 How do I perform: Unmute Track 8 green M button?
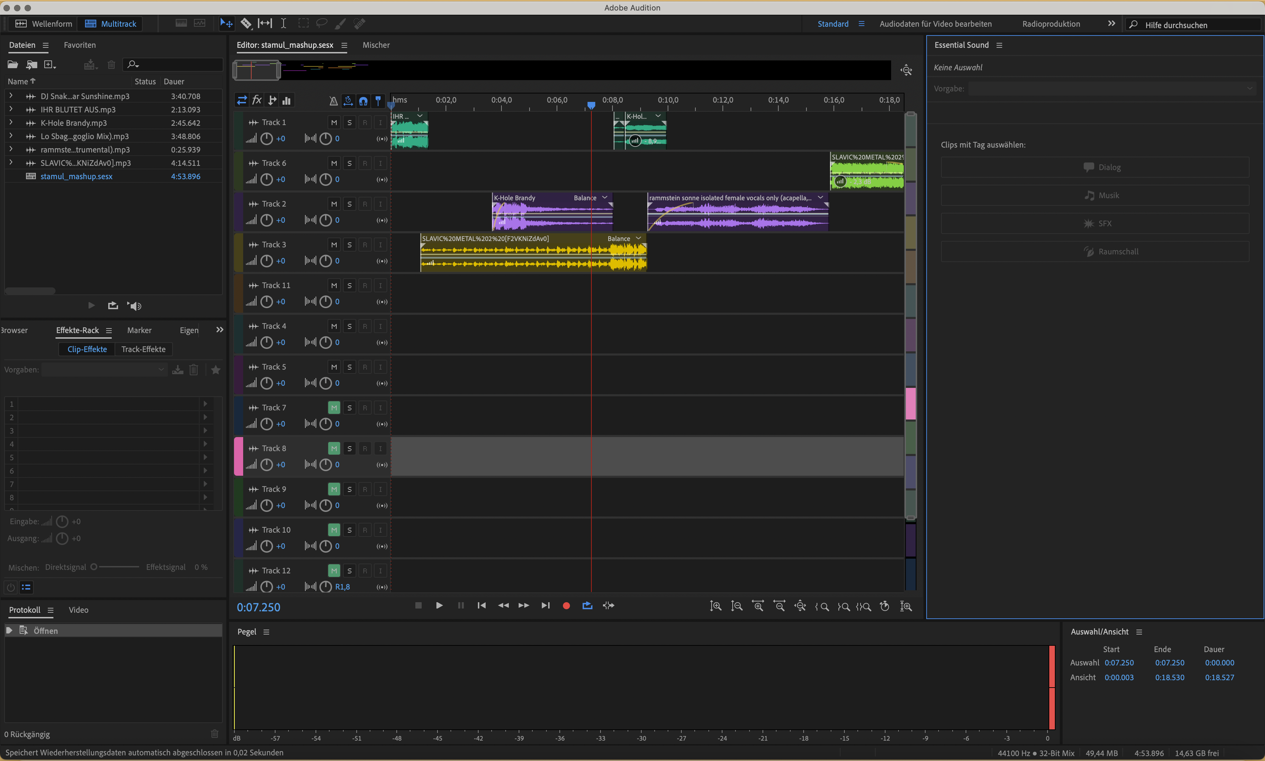[x=334, y=449]
